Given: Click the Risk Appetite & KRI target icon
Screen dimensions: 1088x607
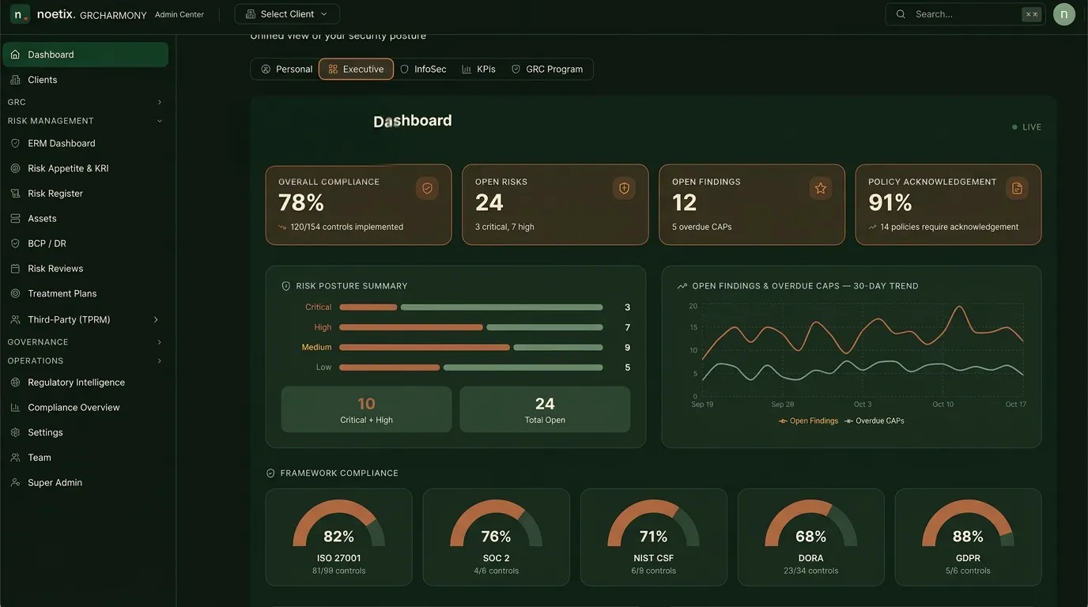Looking at the screenshot, I should click(x=15, y=168).
